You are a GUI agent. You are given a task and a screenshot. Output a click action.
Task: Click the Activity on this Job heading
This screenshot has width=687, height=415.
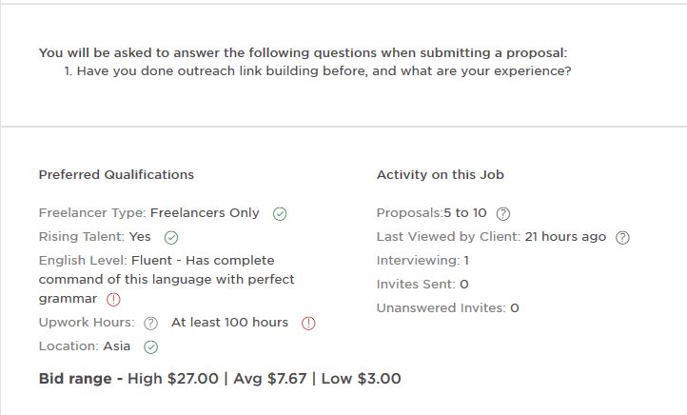coord(440,175)
